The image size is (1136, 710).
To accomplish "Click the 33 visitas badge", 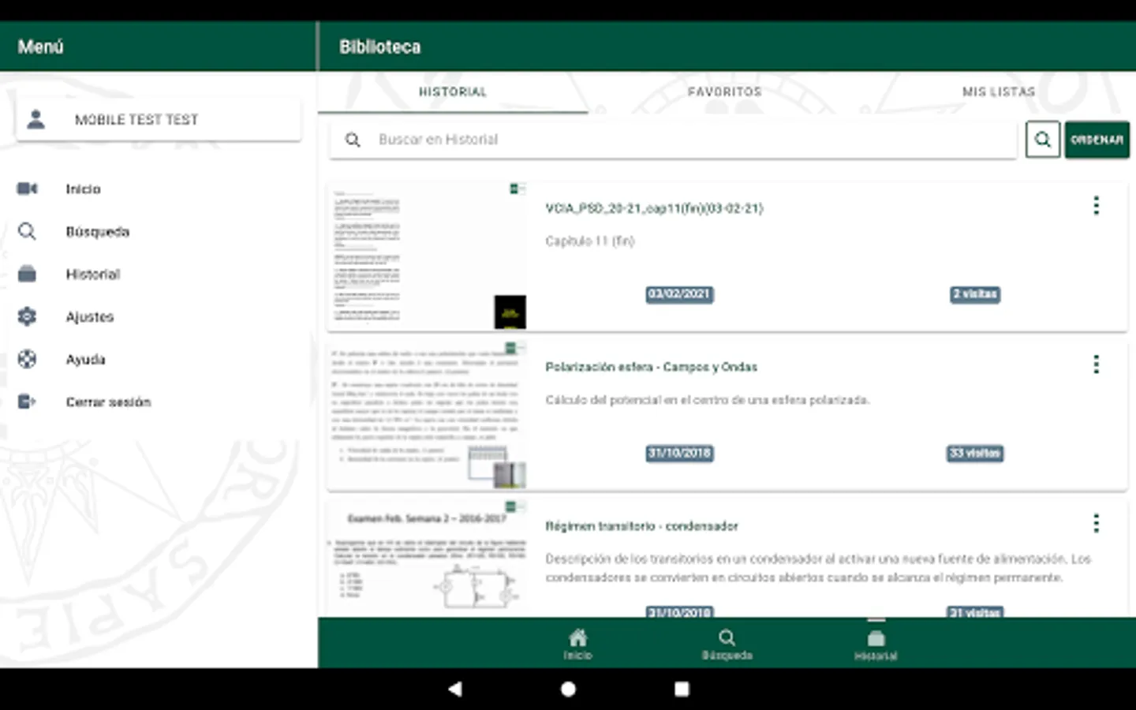I will tap(975, 453).
